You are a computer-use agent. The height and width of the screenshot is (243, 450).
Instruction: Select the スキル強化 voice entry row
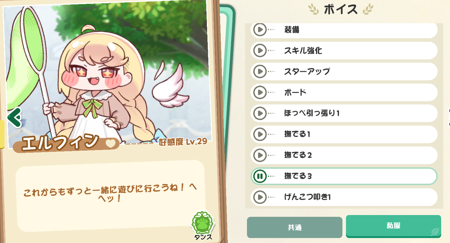coord(344,51)
